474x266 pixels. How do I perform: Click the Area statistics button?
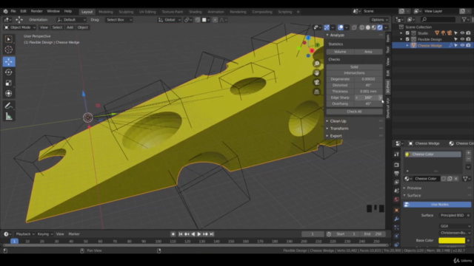pyautogui.click(x=368, y=52)
